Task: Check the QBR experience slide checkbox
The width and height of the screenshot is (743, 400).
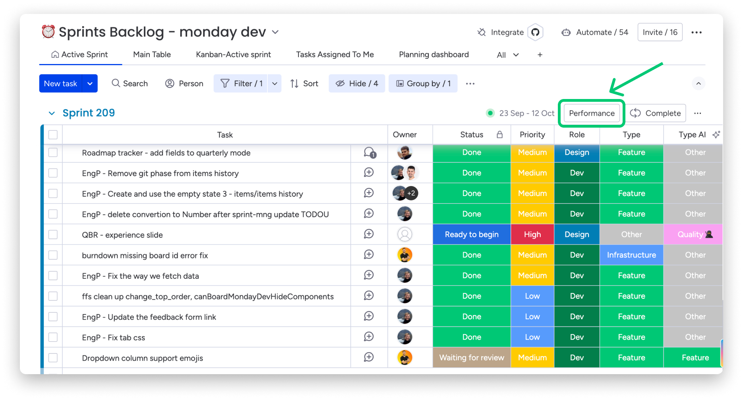Action: point(53,235)
